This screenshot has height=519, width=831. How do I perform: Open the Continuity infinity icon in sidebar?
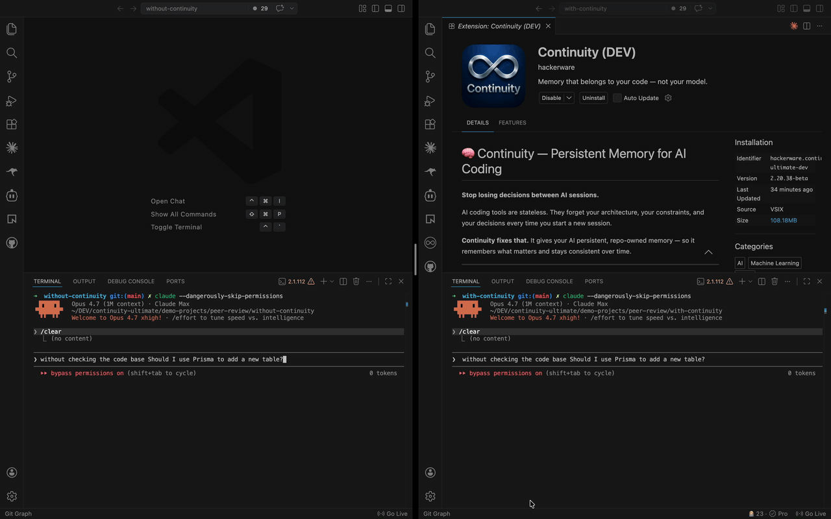click(430, 243)
